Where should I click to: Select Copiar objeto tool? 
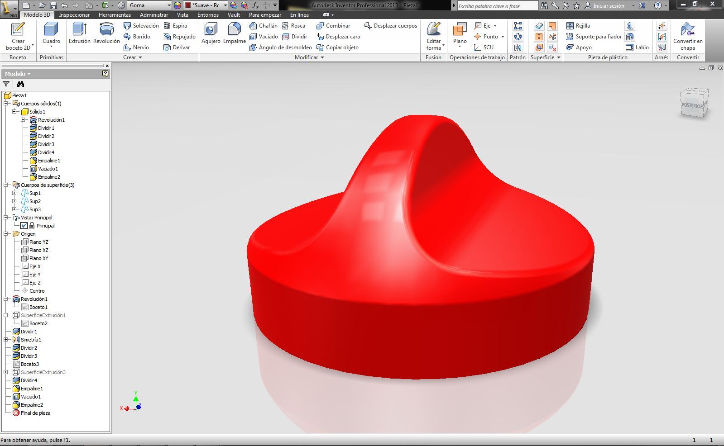point(337,47)
